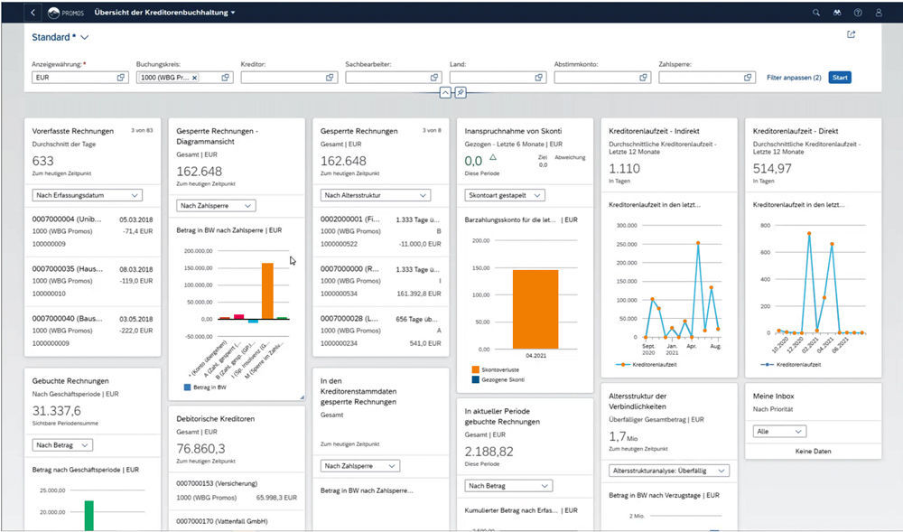903x532 pixels.
Task: Click the orange Skontoverluste legend swatch
Action: (x=476, y=369)
